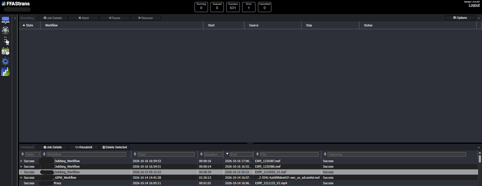Expand the EXPP_1210050_V1.mxf job row

(x=21, y=172)
